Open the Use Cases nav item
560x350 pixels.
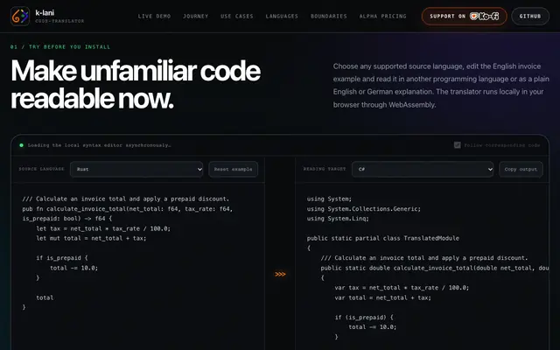coord(237,17)
